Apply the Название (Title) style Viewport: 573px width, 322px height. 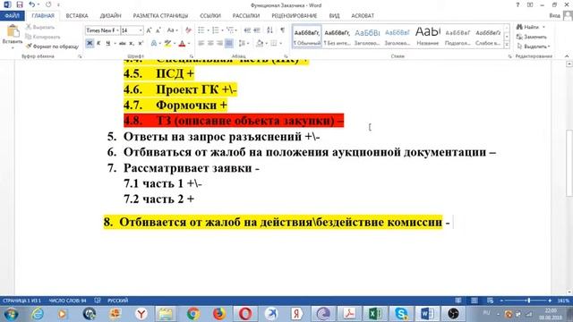(x=428, y=37)
